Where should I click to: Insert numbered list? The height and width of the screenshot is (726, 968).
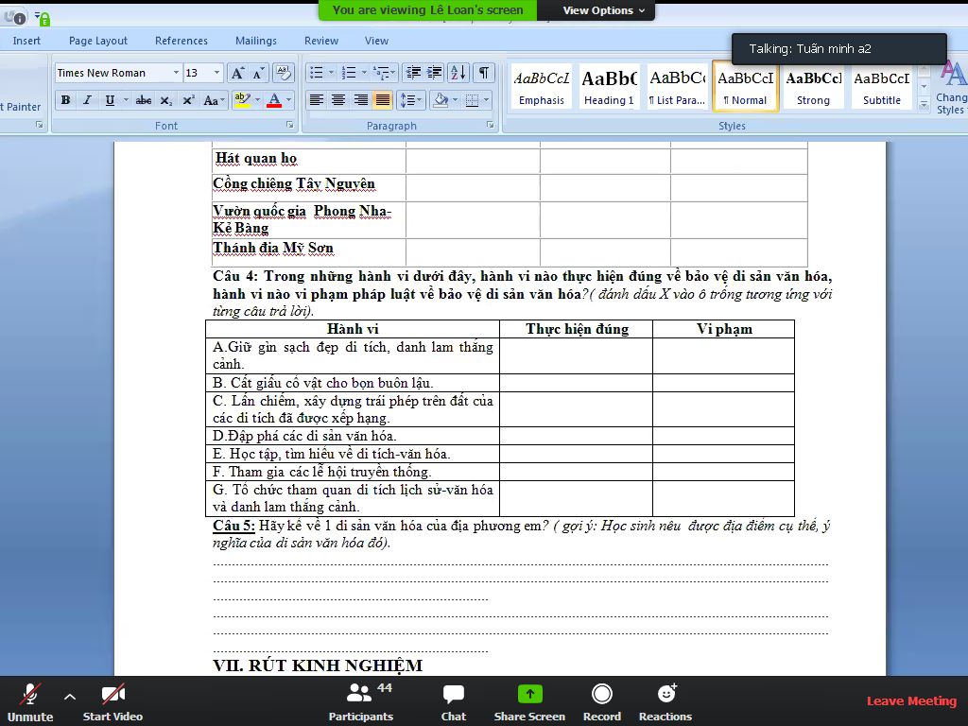350,73
